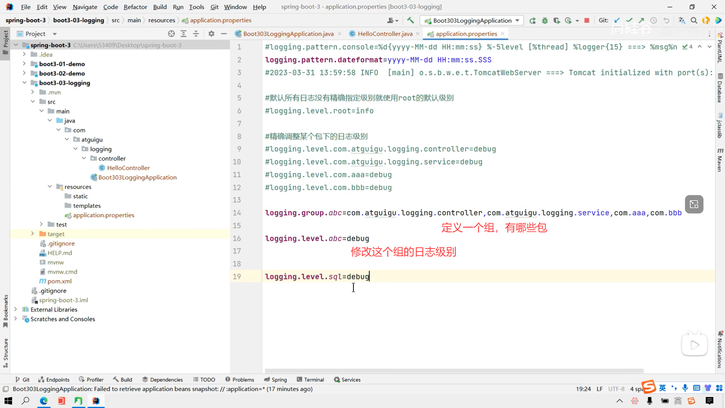Open pom.xml in project tree
Image resolution: width=725 pixels, height=408 pixels.
coord(59,281)
